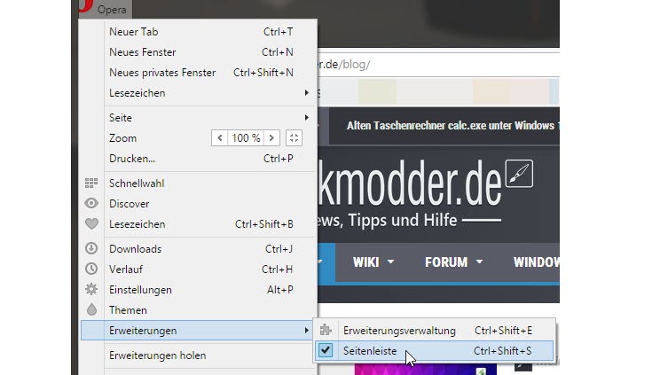Open Verlauf history entry

[199, 269]
